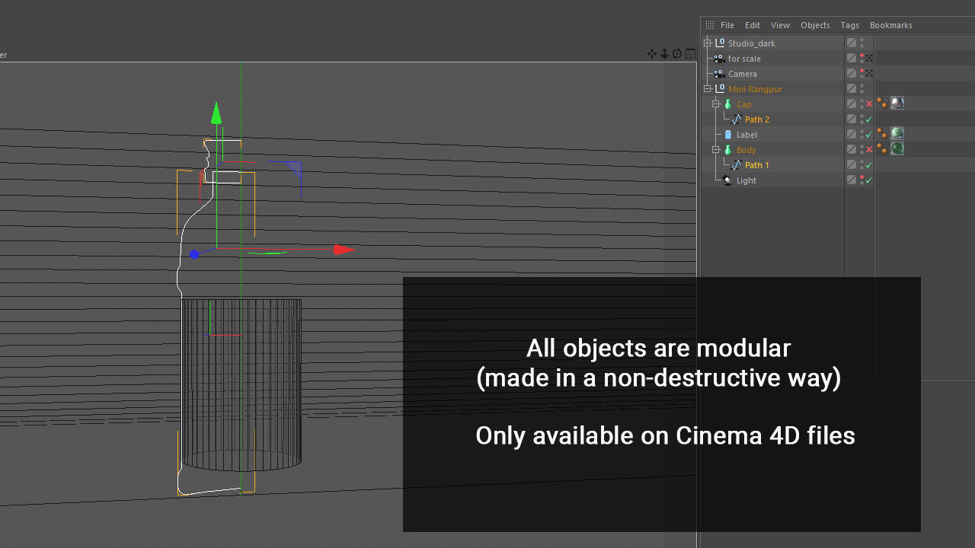Disable Path 1 via its green checkmark
975x548 pixels.
[869, 165]
